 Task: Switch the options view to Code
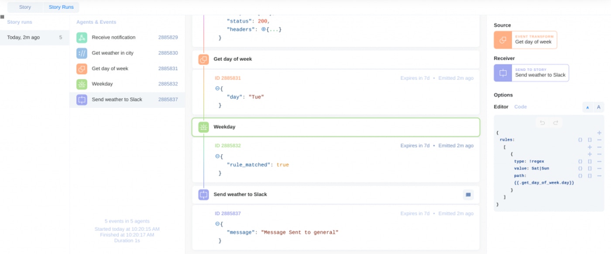pos(520,107)
